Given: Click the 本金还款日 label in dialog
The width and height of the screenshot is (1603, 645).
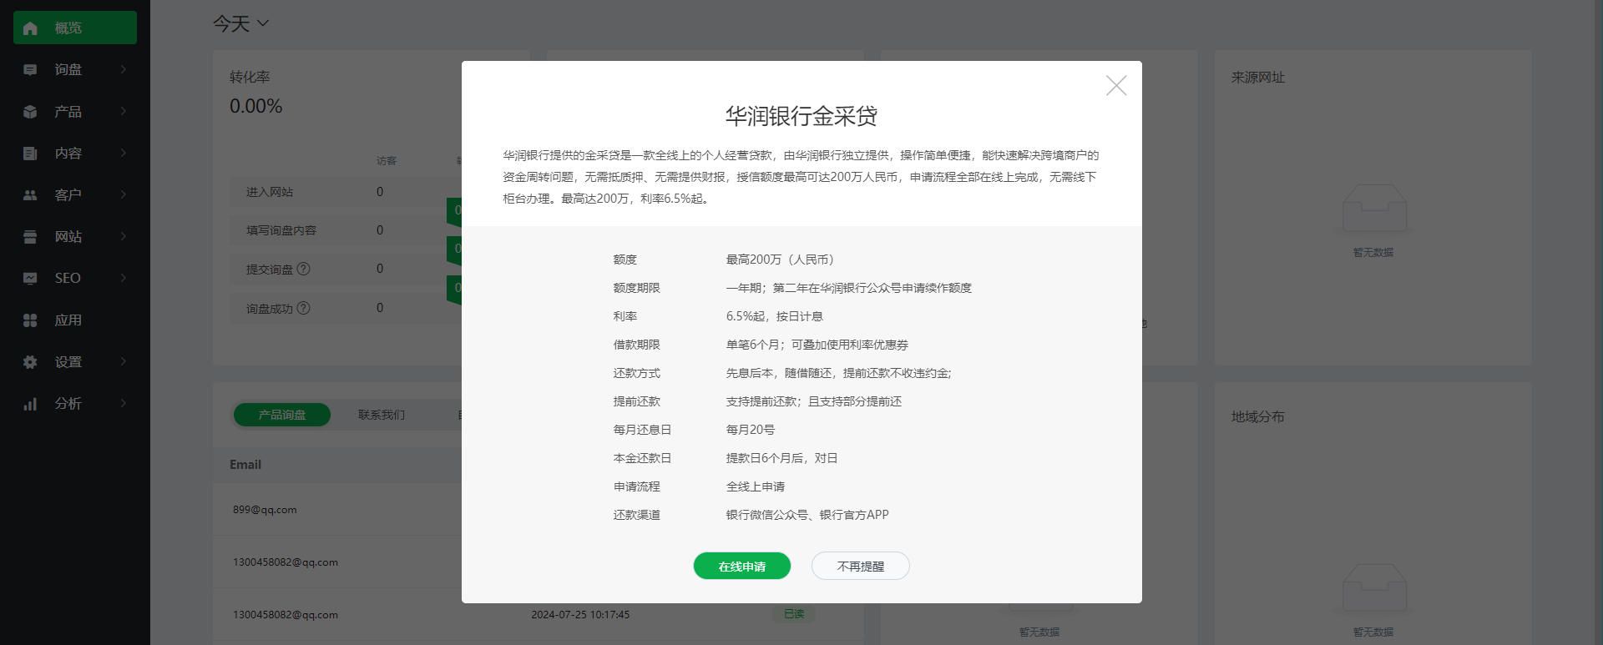Looking at the screenshot, I should (643, 458).
